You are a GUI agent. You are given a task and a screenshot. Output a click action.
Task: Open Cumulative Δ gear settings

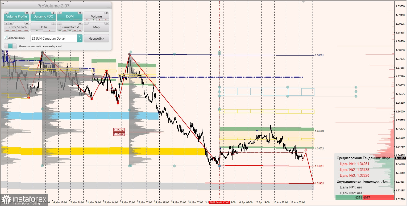[x=80, y=23]
